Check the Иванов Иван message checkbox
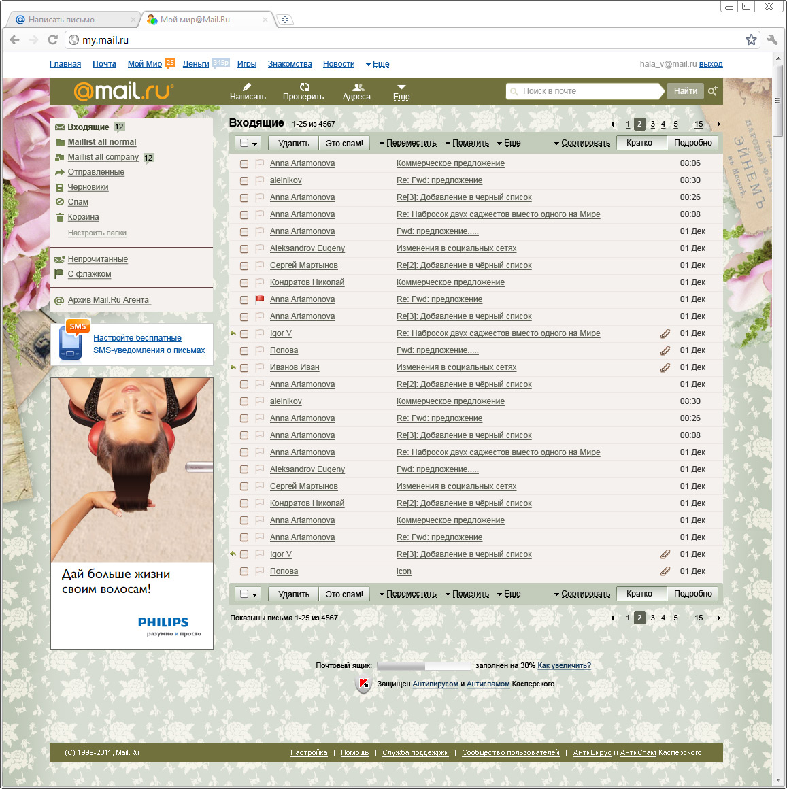This screenshot has height=789, width=787. pyautogui.click(x=244, y=367)
